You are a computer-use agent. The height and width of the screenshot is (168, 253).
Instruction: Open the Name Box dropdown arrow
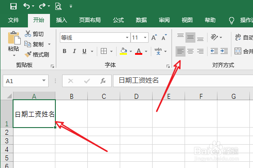(x=44, y=80)
